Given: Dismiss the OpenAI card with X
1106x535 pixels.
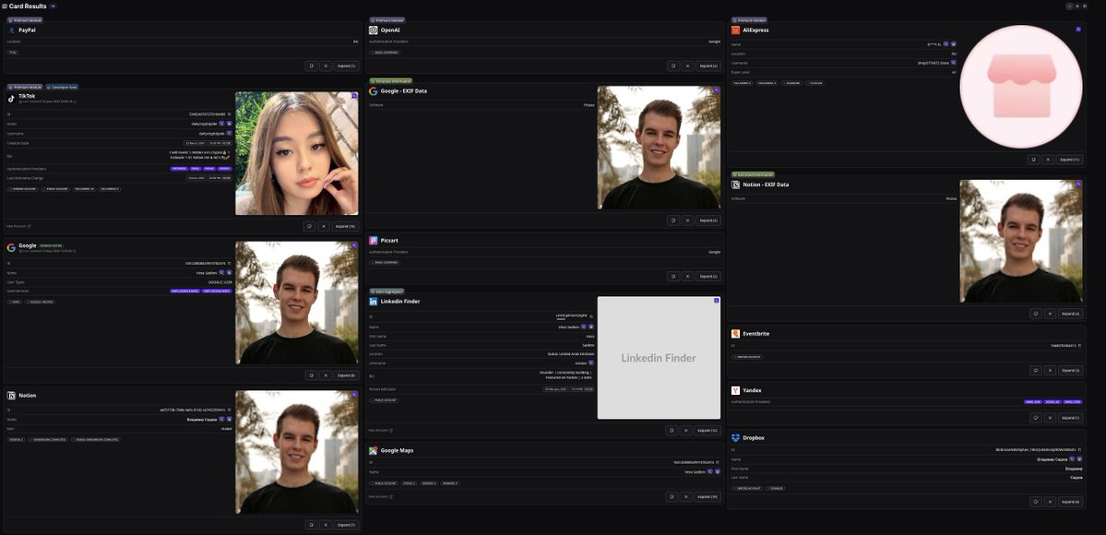Looking at the screenshot, I should tap(688, 65).
